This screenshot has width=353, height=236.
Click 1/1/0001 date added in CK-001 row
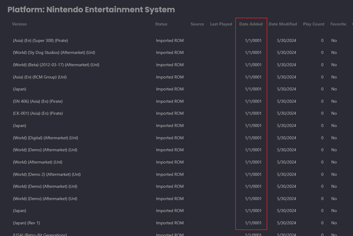coord(253,113)
